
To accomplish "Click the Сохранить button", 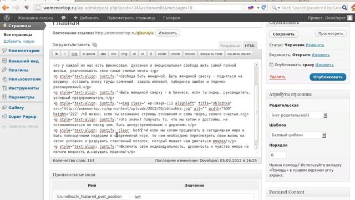I will [x=283, y=34].
